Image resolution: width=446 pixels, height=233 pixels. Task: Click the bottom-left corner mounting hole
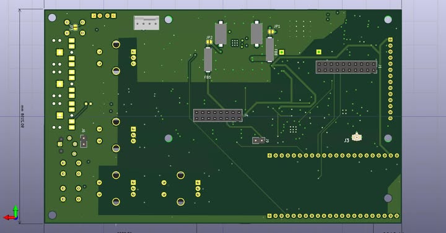52,215
